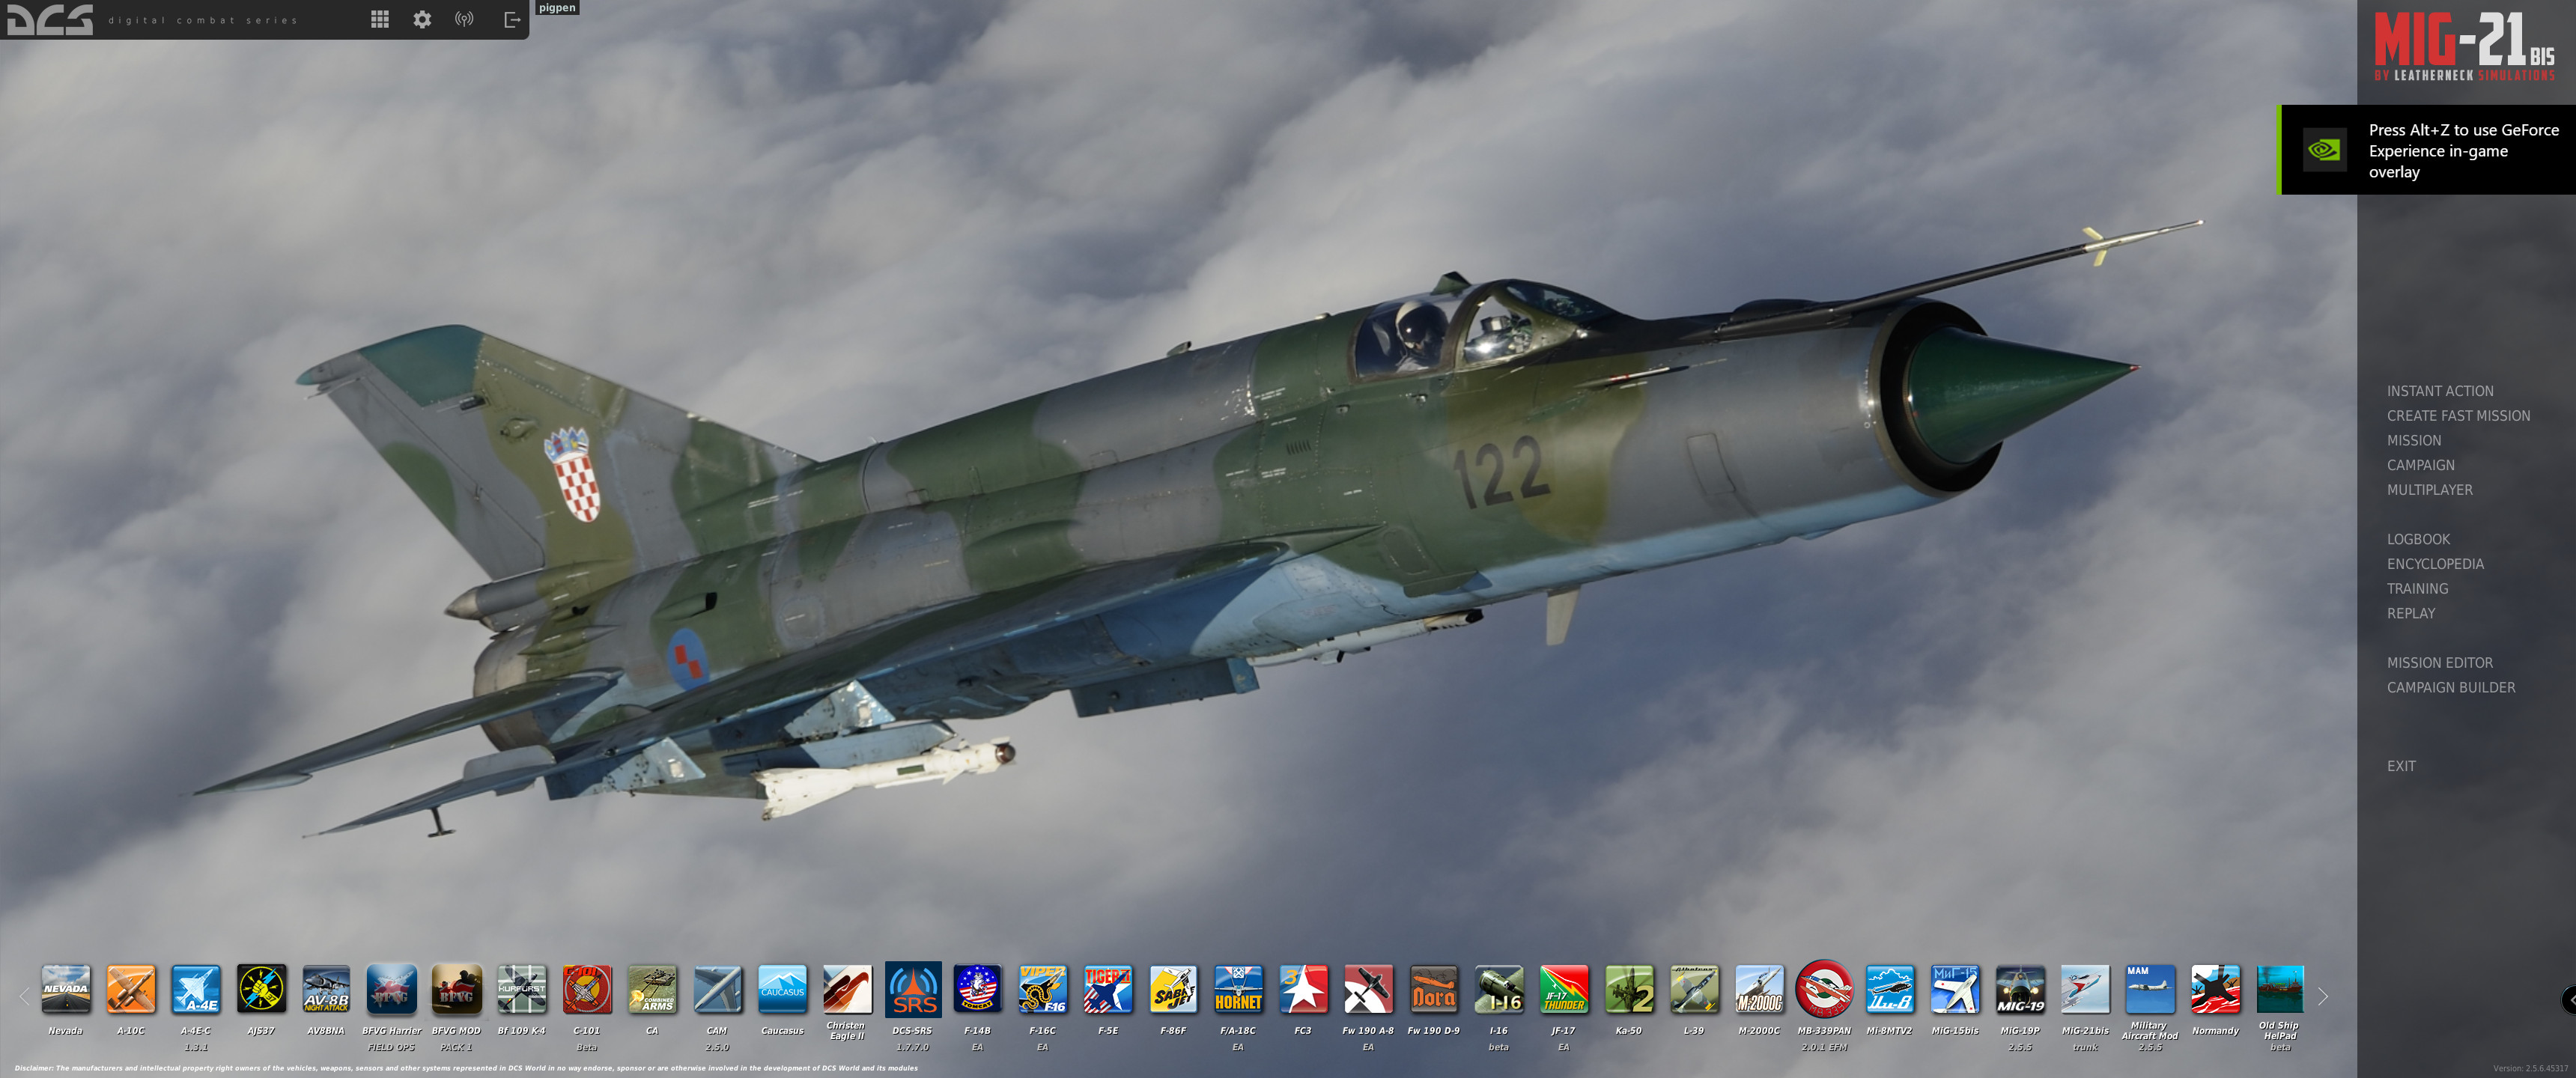The width and height of the screenshot is (2576, 1078).
Task: Click the logout icon beside the antenna
Action: coord(512,19)
